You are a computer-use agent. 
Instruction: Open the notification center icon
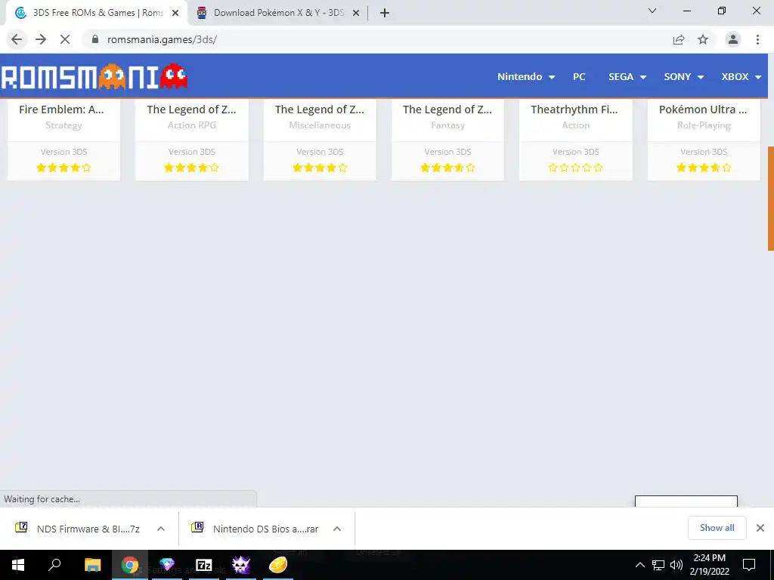[749, 565]
